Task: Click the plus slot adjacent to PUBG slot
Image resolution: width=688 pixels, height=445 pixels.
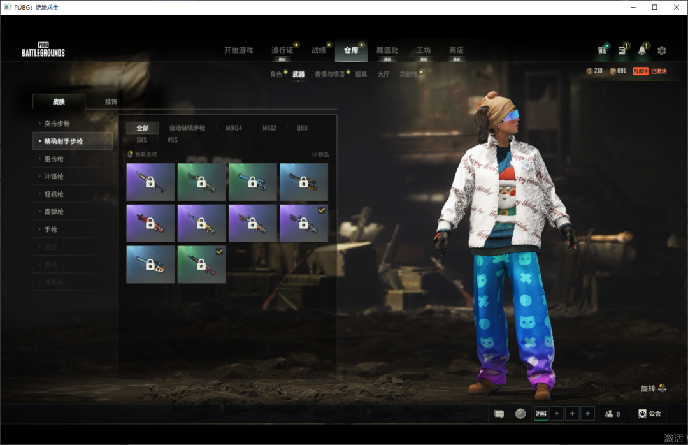Action: point(557,413)
